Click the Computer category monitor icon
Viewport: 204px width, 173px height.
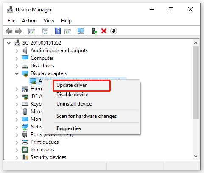[25, 58]
